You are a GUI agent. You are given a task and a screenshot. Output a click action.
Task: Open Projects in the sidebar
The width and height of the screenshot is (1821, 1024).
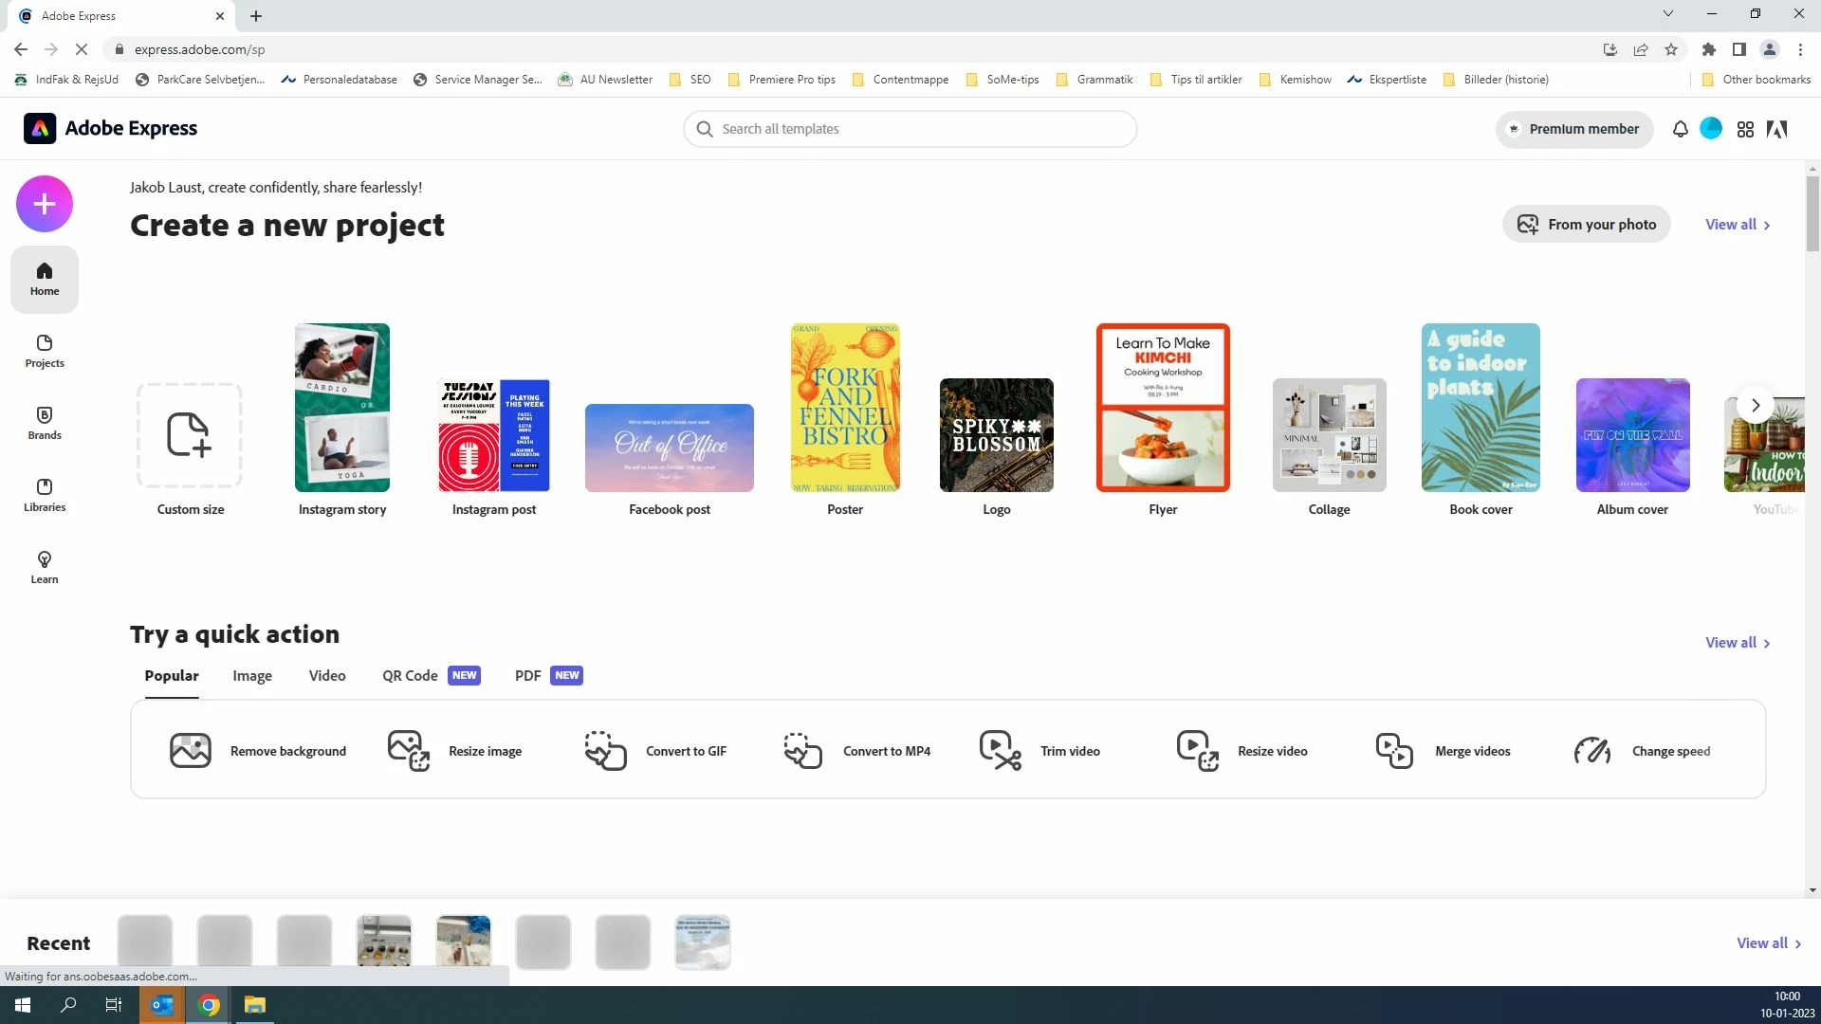pyautogui.click(x=45, y=351)
